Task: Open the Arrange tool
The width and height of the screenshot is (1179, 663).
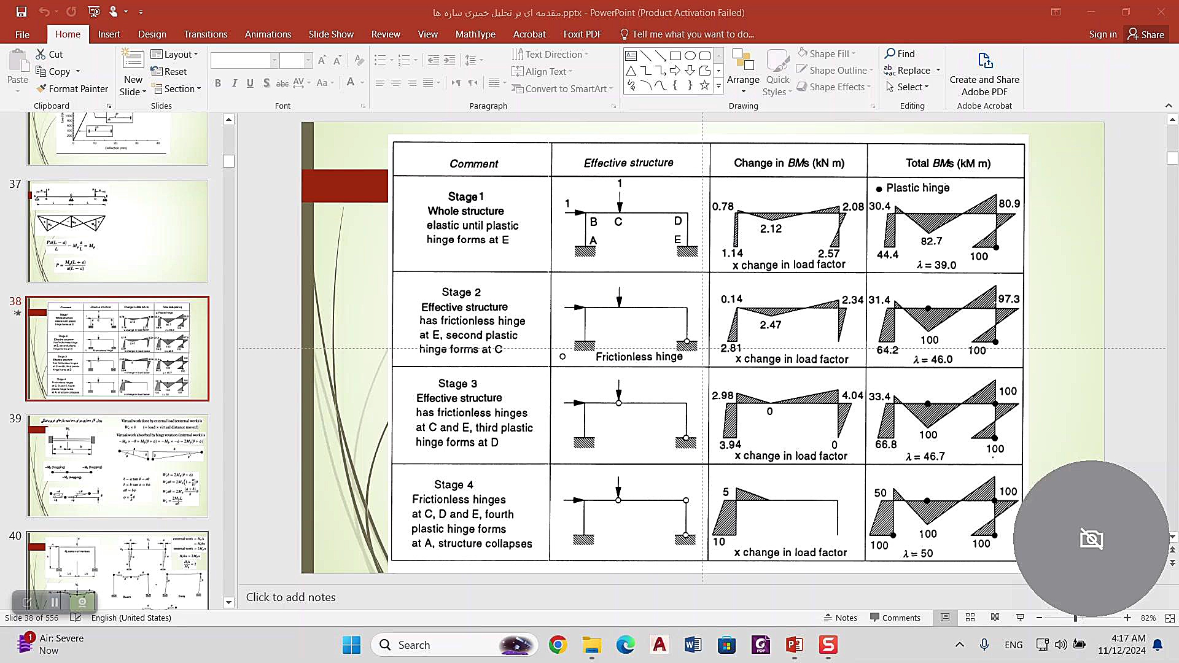Action: (x=743, y=68)
